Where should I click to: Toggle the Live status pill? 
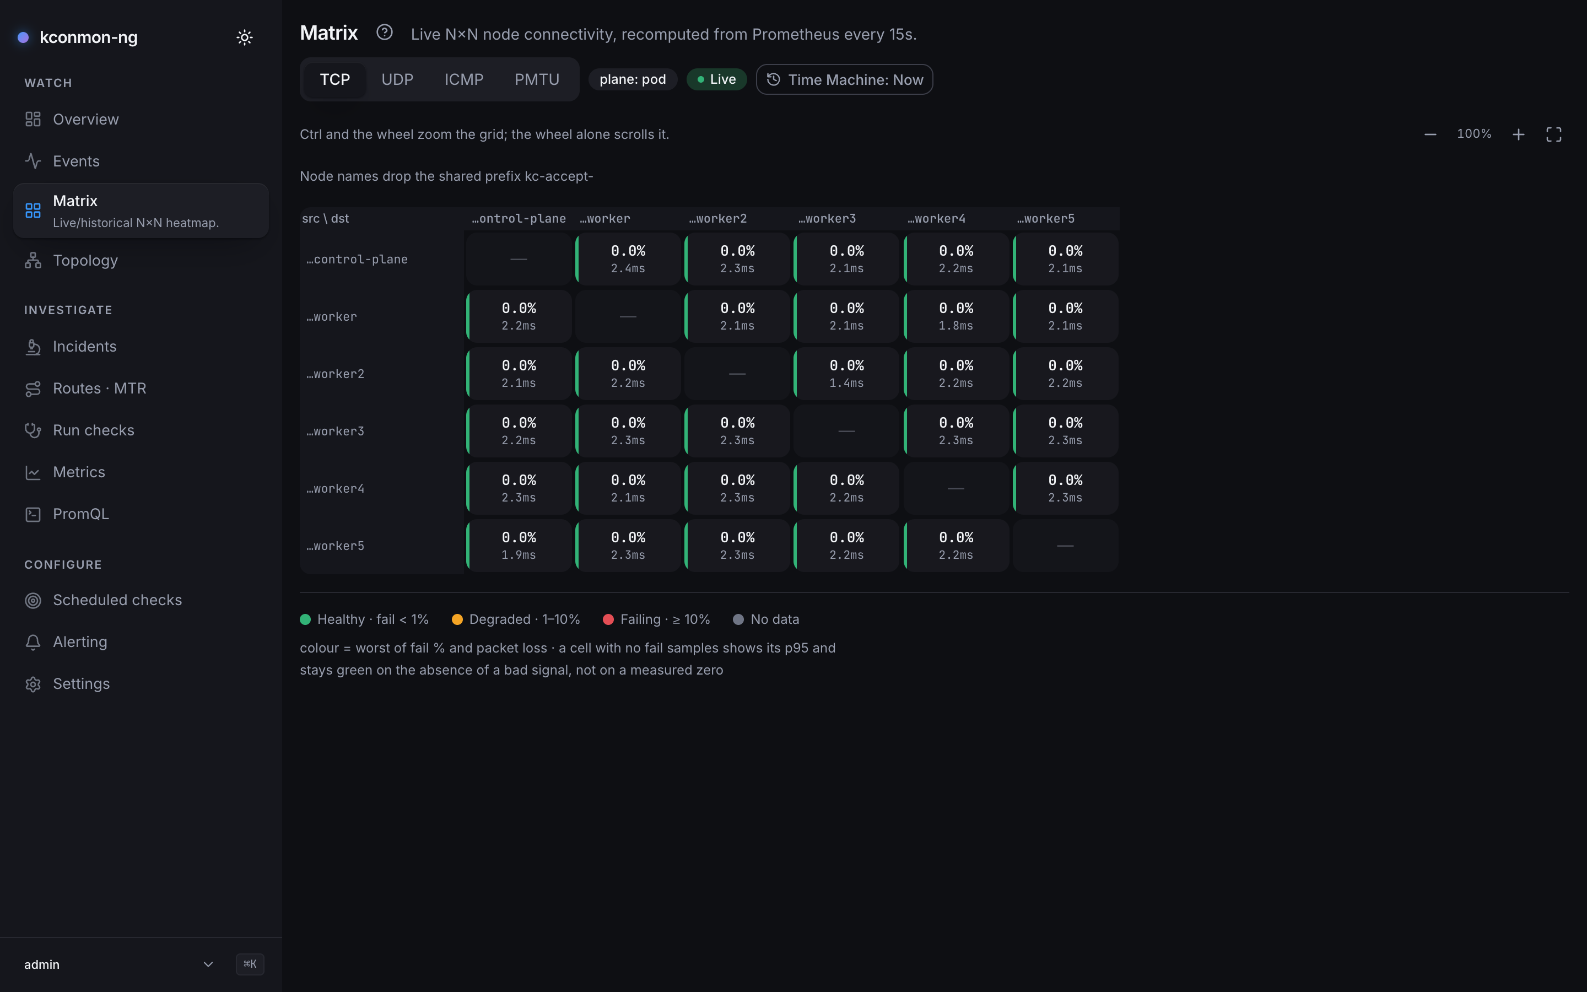click(716, 79)
